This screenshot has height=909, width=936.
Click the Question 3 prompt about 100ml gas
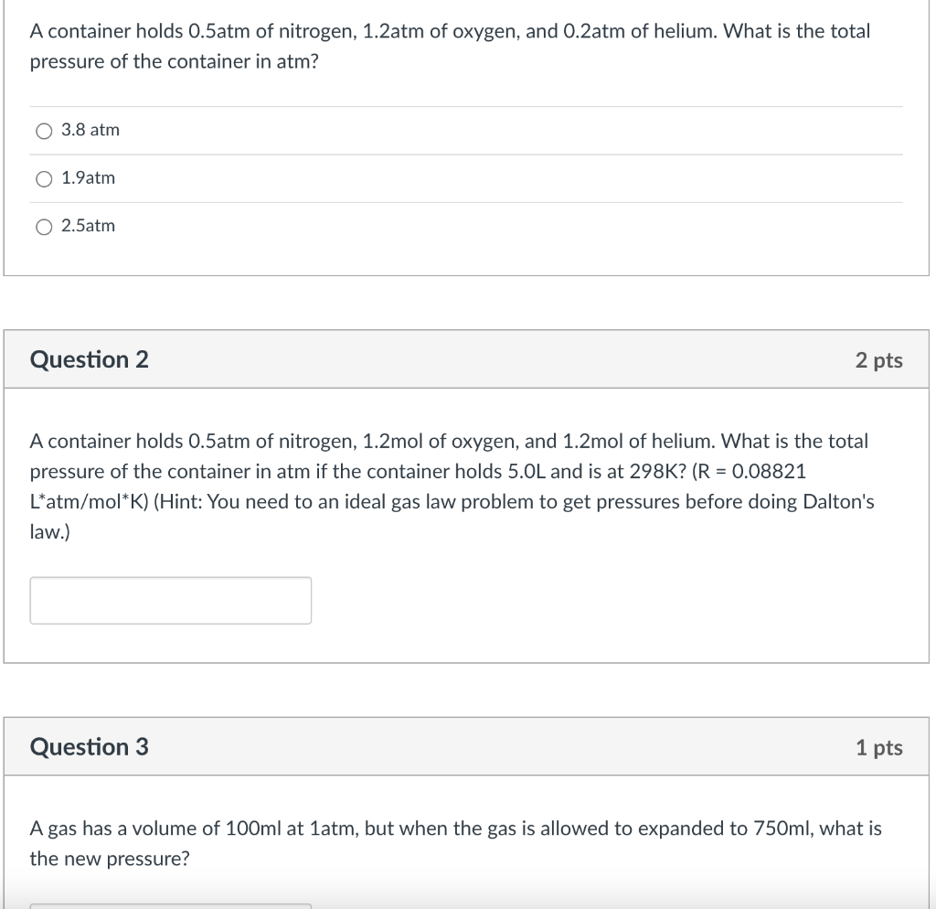pyautogui.click(x=455, y=829)
